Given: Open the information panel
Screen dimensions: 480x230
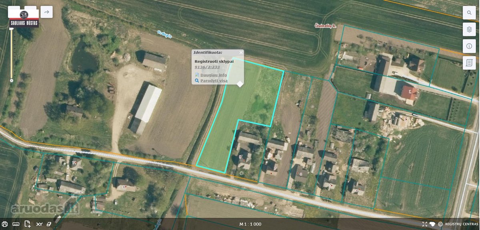Looking at the screenshot, I should point(469,46).
